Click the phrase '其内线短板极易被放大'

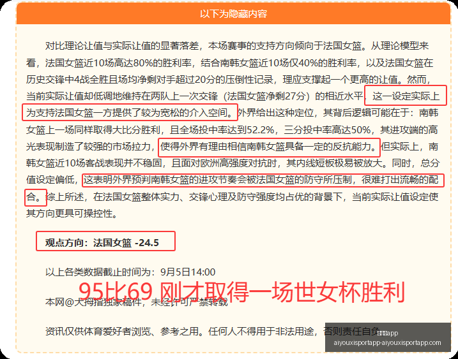(x=334, y=163)
